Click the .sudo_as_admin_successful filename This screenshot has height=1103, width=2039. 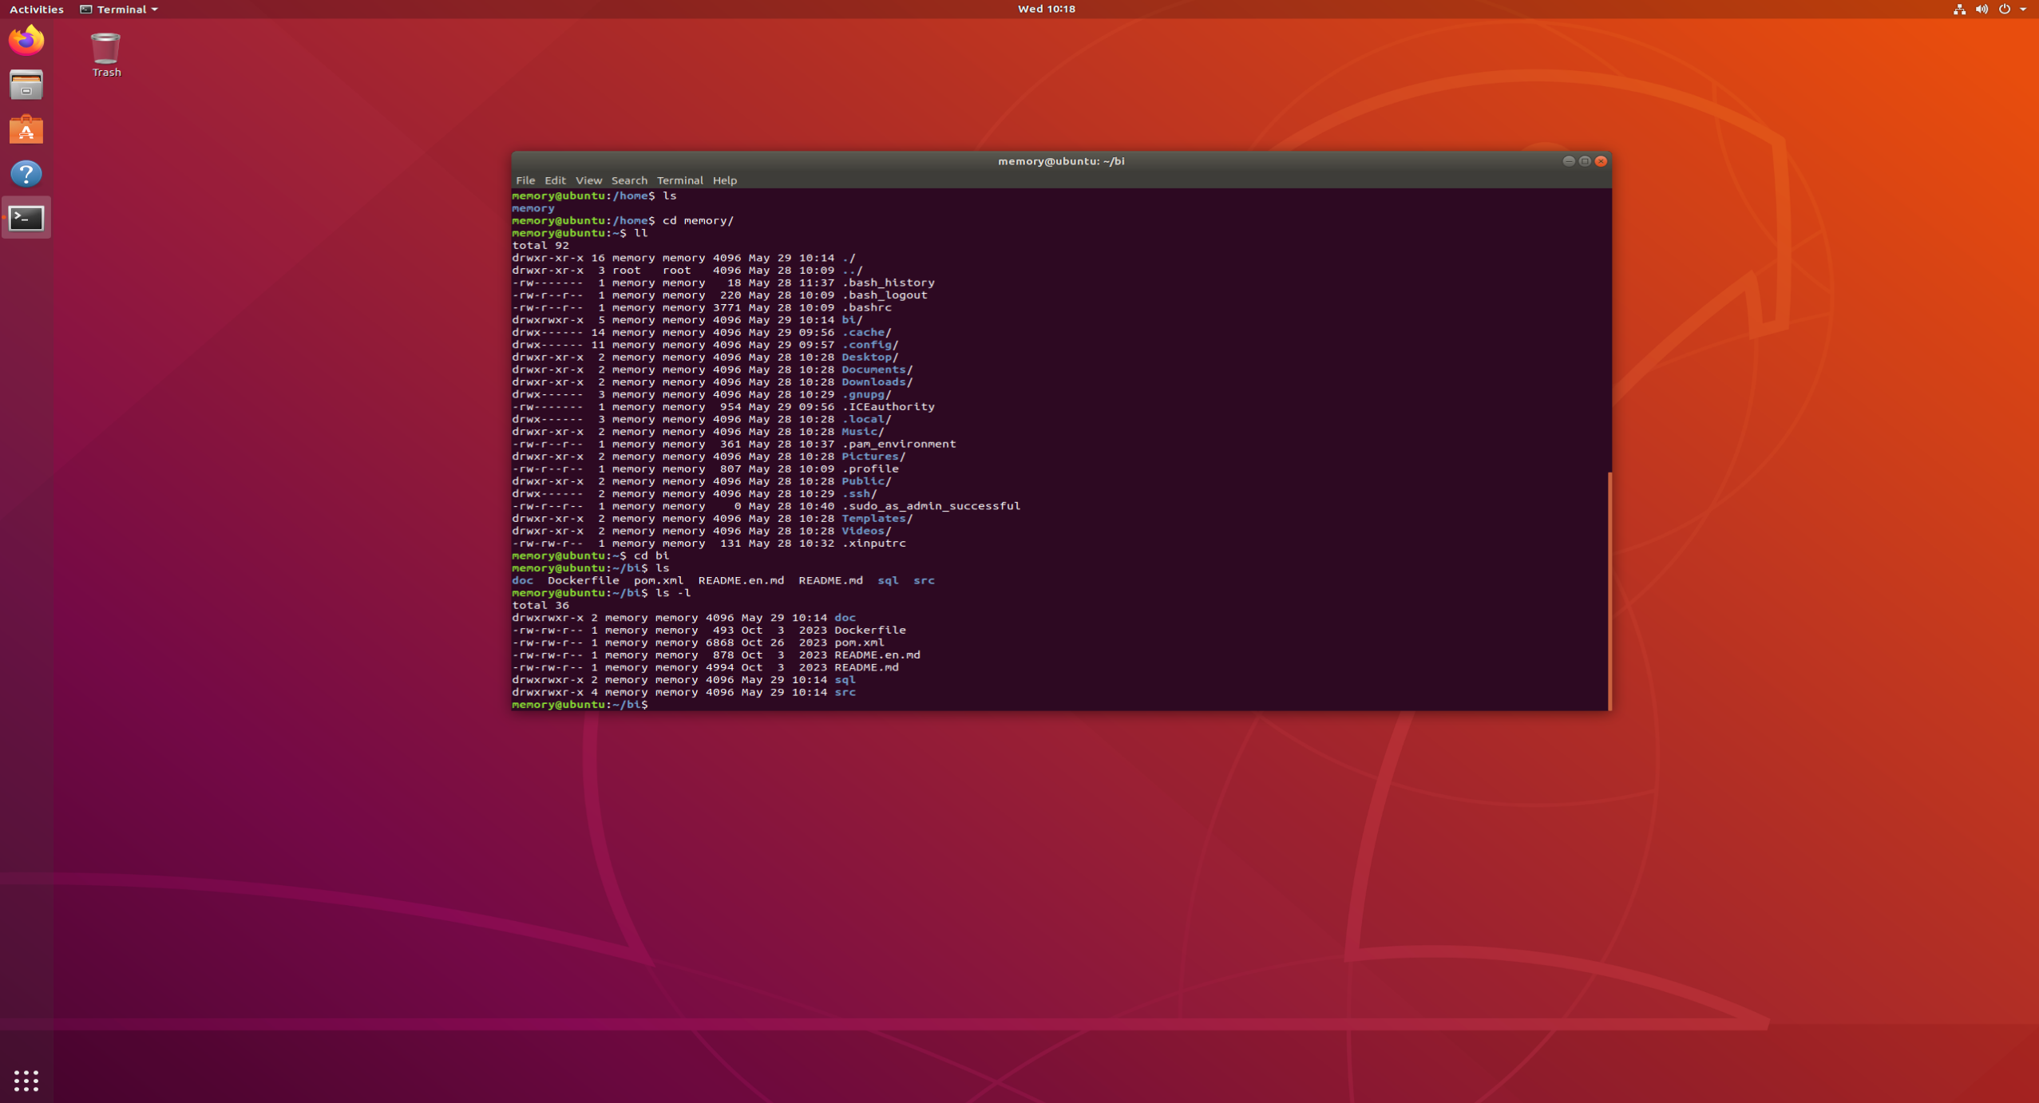[931, 506]
